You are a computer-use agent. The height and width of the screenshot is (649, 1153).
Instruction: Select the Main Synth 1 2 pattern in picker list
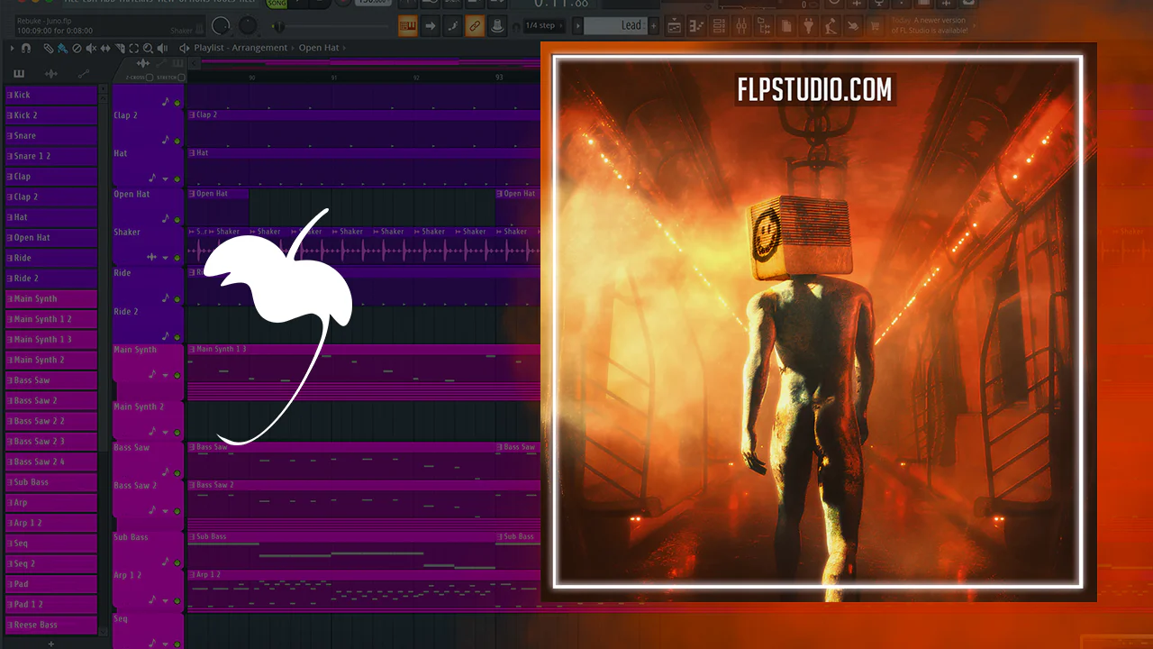(50, 319)
